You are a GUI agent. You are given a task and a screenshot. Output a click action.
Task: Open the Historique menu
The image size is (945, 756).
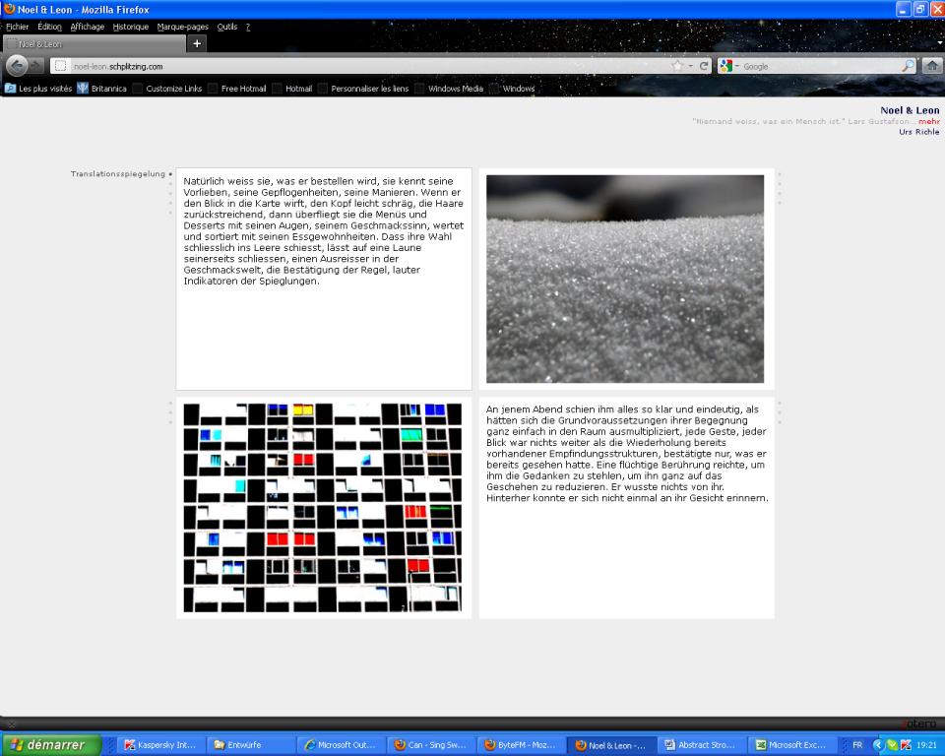130,27
